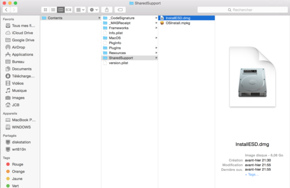Open AirDrop in sidebar

coord(20,47)
